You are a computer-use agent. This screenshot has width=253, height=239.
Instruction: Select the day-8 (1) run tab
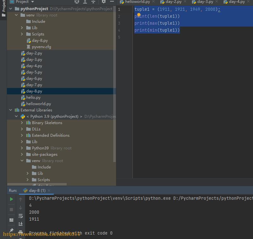(x=37, y=190)
